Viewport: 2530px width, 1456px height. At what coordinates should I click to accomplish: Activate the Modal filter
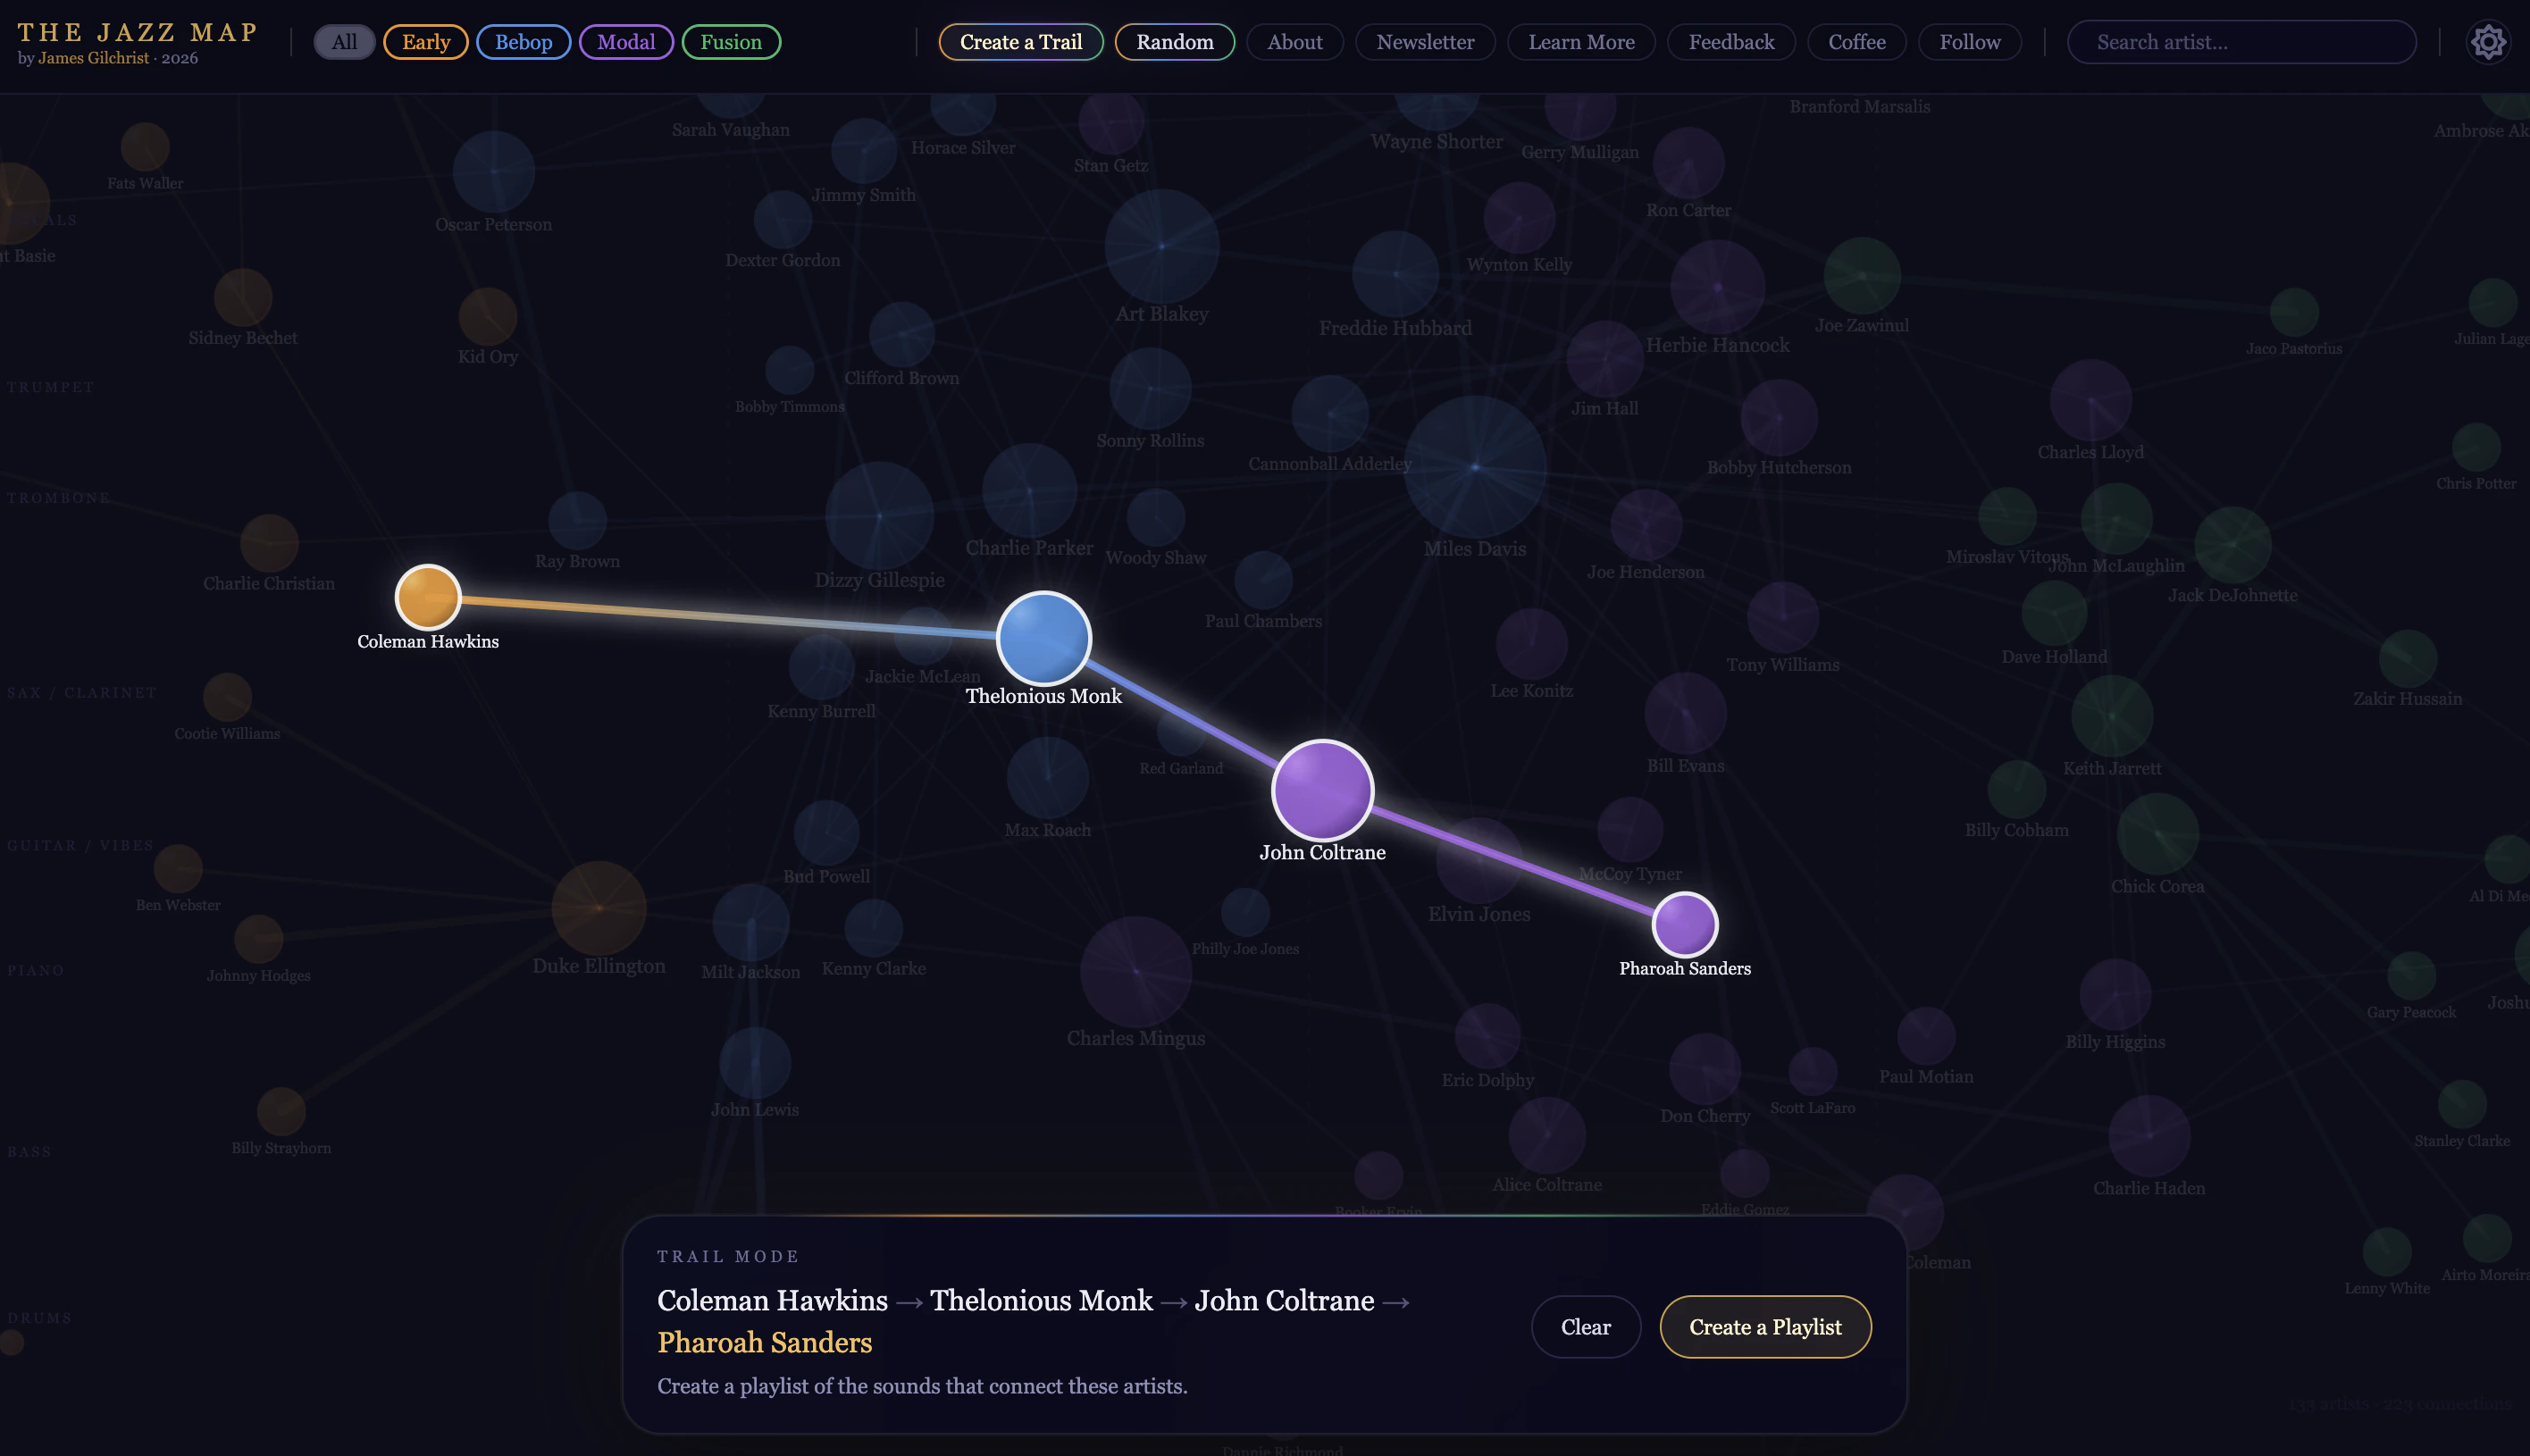pos(626,42)
